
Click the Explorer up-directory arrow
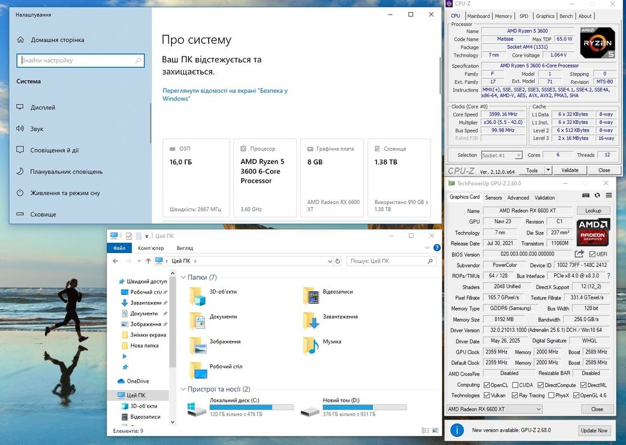point(148,261)
